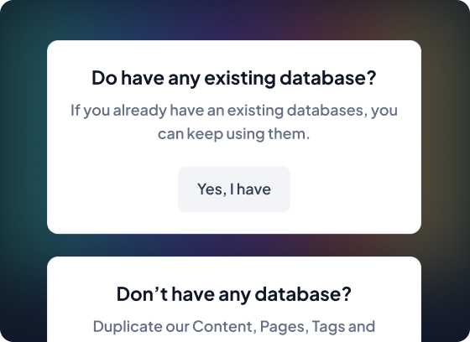Click the word "already" in the first description
Screen dimensions: 470x342
[x=139, y=110]
